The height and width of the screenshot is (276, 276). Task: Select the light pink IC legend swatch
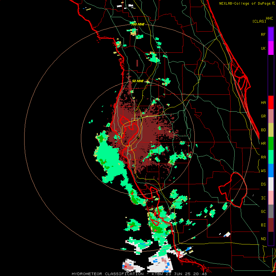(x=271, y=198)
